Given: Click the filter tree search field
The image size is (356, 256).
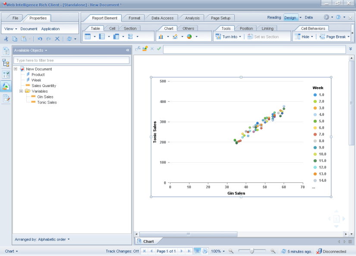Looking at the screenshot, I should coord(72,60).
